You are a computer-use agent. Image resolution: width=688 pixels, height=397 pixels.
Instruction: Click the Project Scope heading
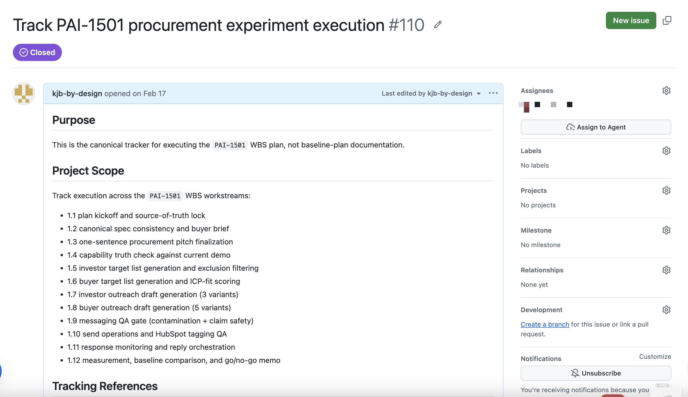pos(88,171)
